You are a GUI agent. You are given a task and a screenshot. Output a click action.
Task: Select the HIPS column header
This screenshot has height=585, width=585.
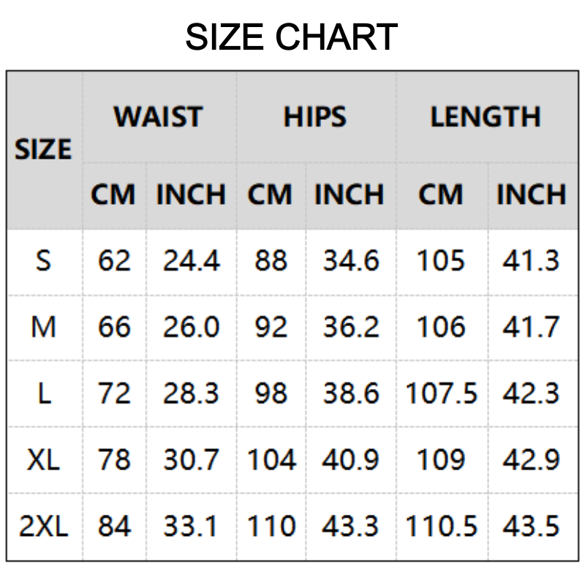pos(315,117)
